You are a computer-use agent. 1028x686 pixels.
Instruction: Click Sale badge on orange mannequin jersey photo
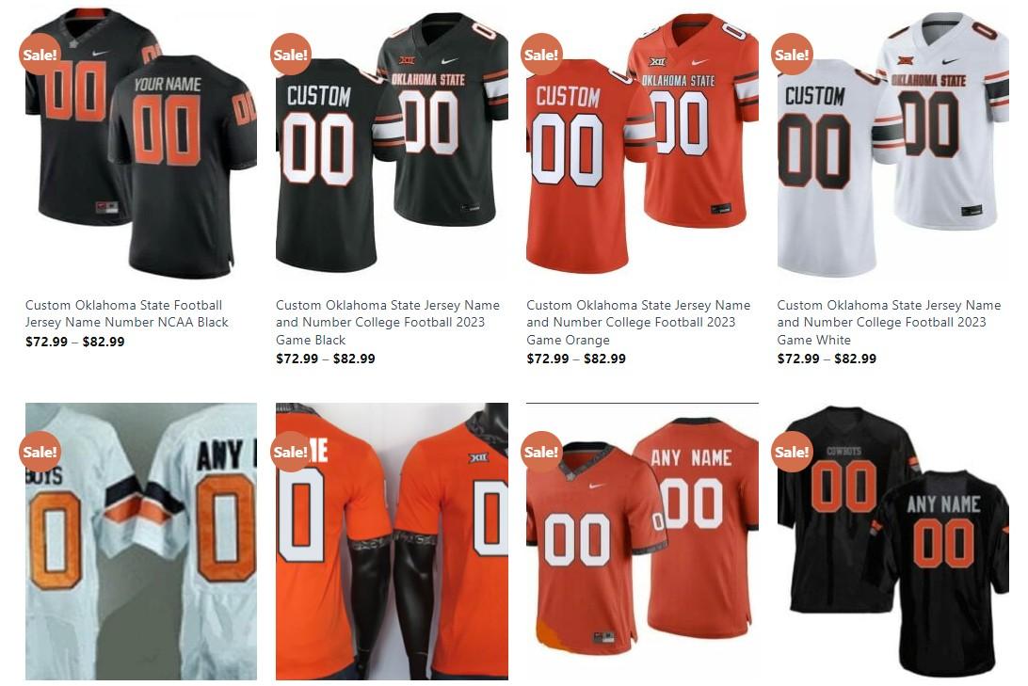pyautogui.click(x=291, y=452)
